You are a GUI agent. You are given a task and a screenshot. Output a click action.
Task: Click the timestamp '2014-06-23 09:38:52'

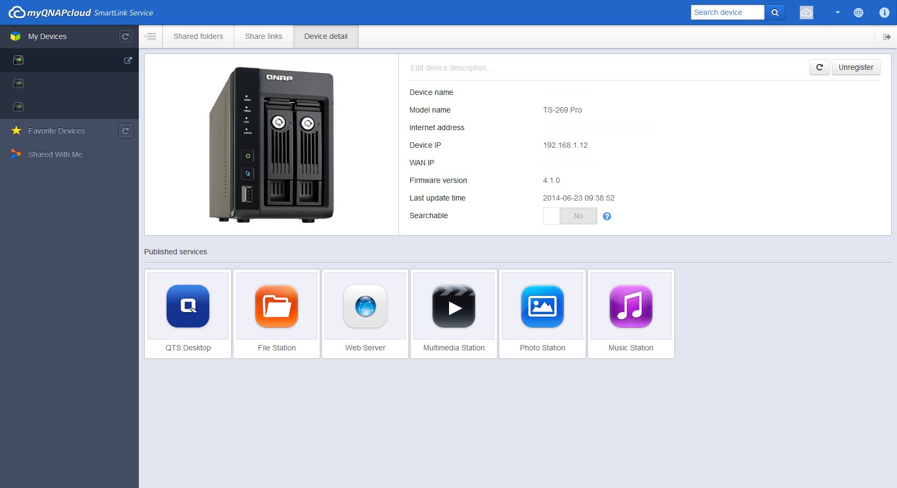(x=579, y=198)
